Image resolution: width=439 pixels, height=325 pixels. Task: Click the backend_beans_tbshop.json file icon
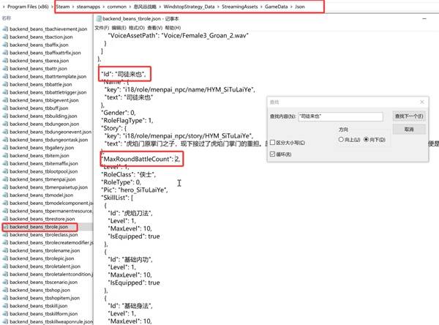(x=5, y=291)
